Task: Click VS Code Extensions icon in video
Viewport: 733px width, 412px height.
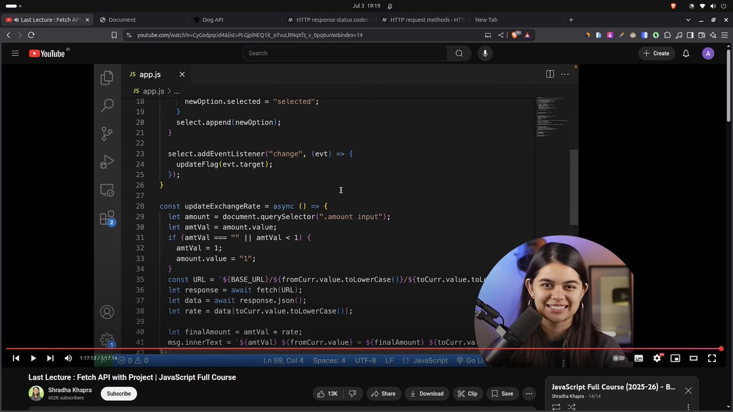Action: pyautogui.click(x=107, y=218)
